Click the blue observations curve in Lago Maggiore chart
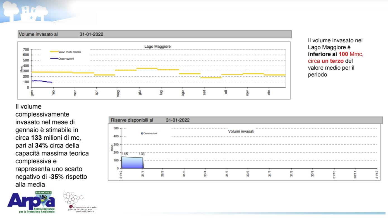The width and height of the screenshot is (388, 218). point(41,81)
